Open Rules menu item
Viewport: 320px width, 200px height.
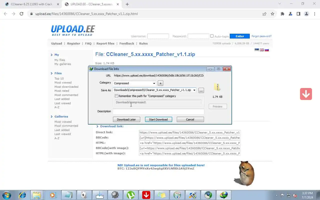coord(143,43)
